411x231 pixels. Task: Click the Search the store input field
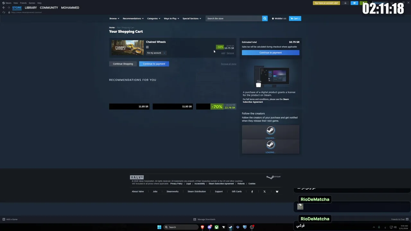point(234,18)
